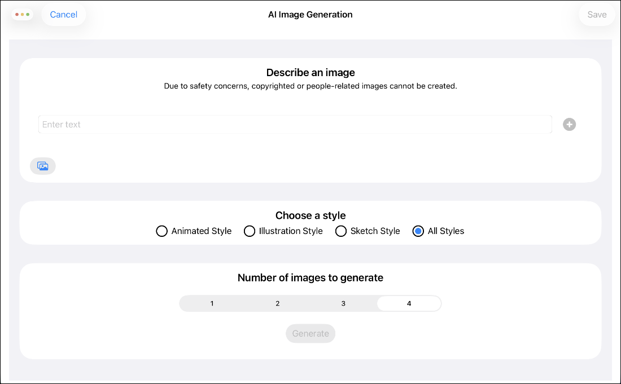Select the Animated Style radio button
This screenshot has width=621, height=384.
click(162, 231)
